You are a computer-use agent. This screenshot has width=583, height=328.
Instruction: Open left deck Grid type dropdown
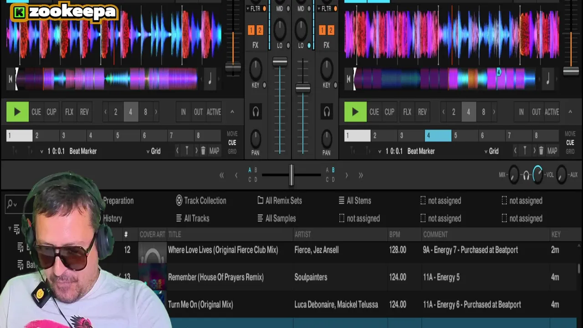click(153, 151)
